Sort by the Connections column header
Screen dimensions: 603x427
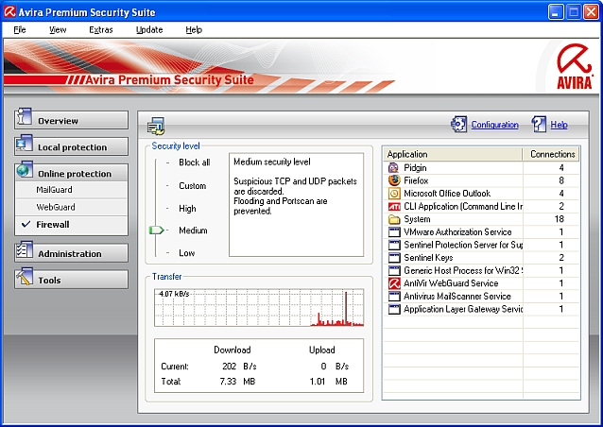coord(550,154)
